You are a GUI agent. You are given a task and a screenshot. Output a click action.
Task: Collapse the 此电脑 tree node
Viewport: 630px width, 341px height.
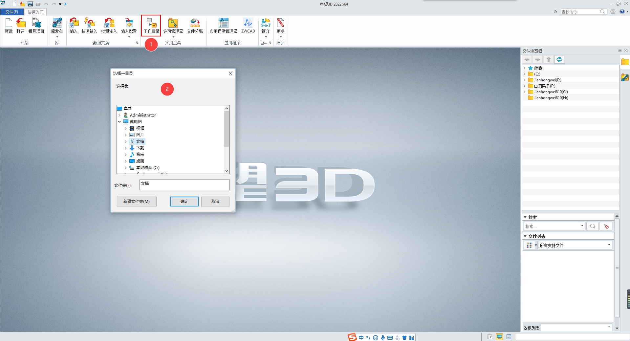click(119, 122)
